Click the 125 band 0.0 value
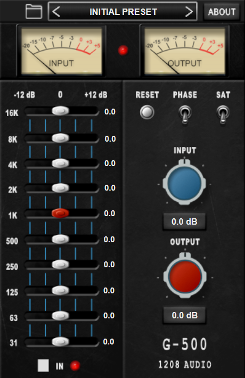 [x=109, y=291]
